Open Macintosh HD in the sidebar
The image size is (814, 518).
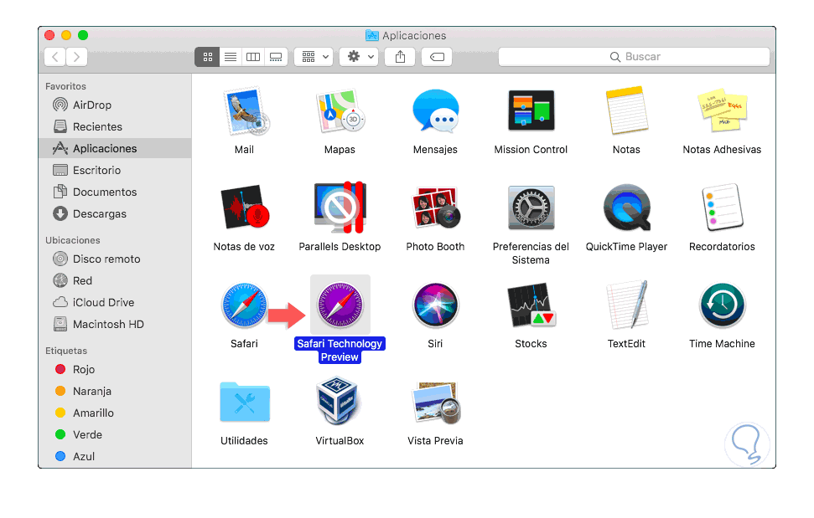pos(115,324)
